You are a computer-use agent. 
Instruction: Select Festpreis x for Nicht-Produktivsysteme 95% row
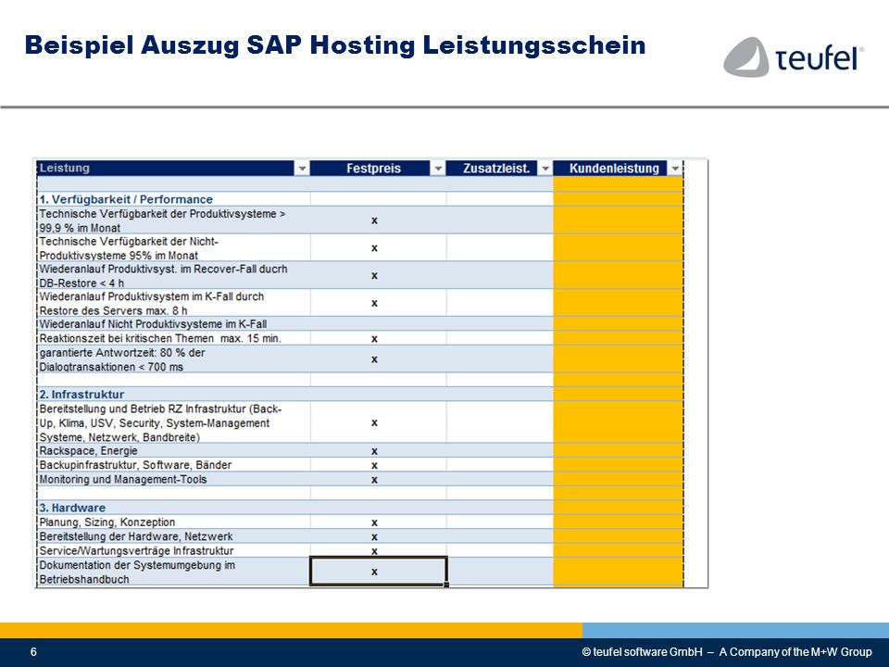coord(374,248)
